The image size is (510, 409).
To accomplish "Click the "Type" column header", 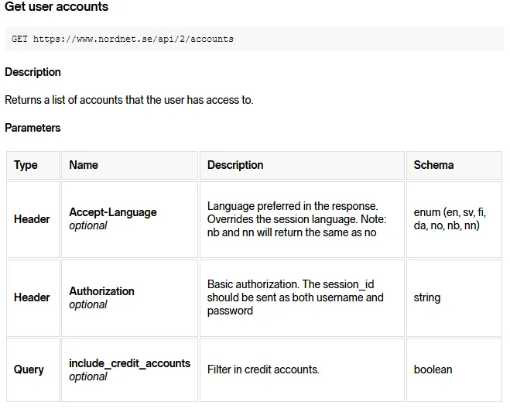I will (x=26, y=165).
